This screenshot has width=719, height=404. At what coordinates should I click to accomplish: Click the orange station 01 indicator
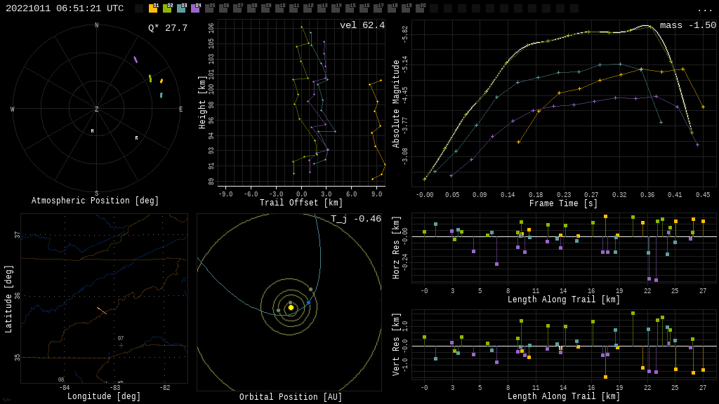click(x=153, y=8)
